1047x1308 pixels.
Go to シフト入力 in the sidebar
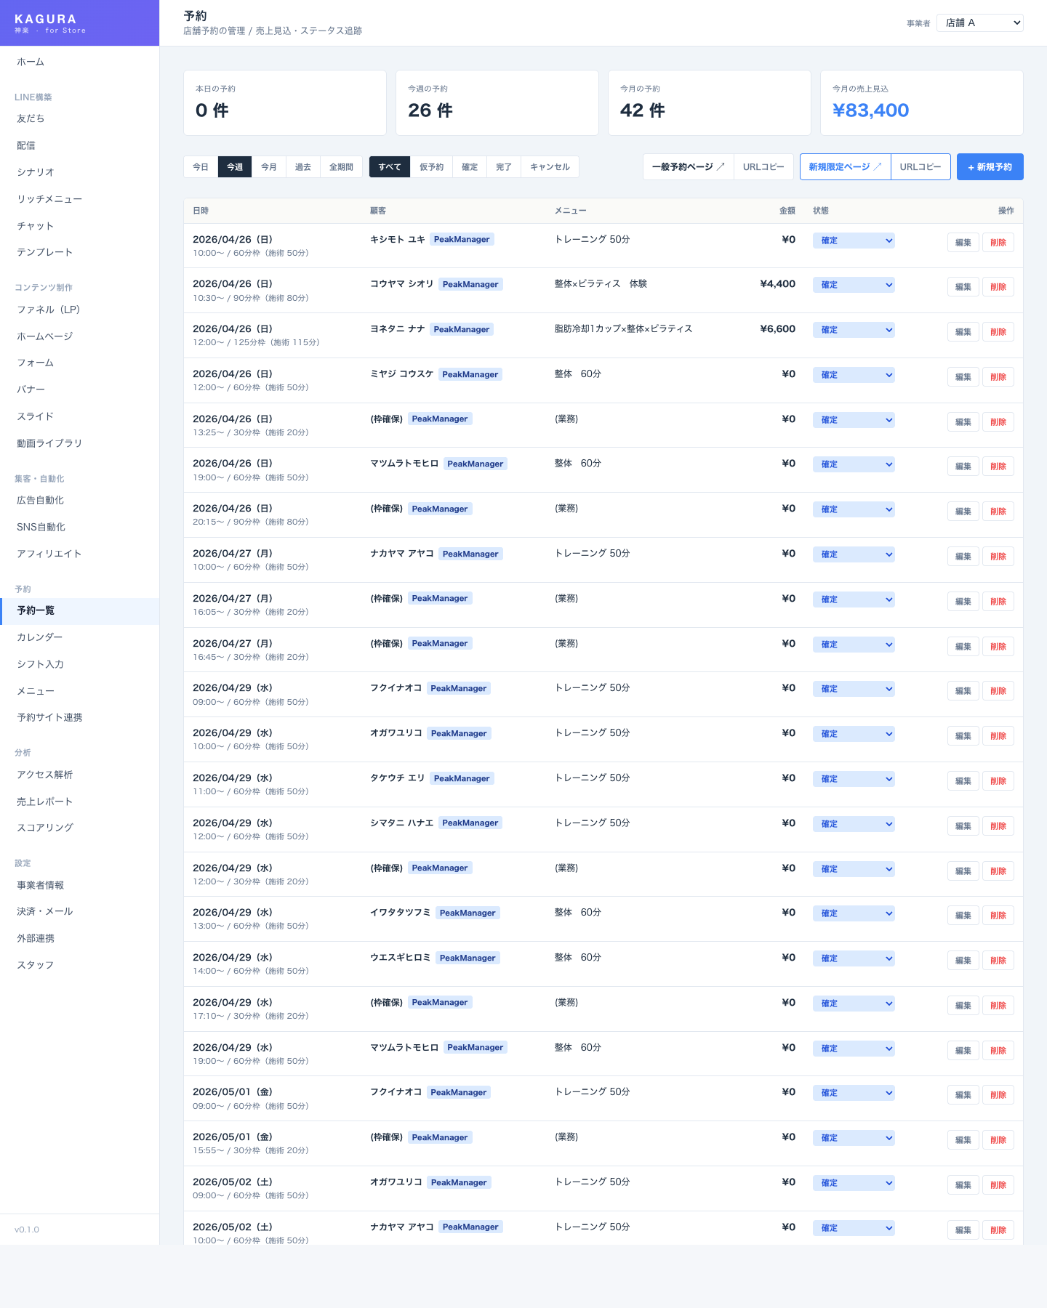(x=41, y=664)
